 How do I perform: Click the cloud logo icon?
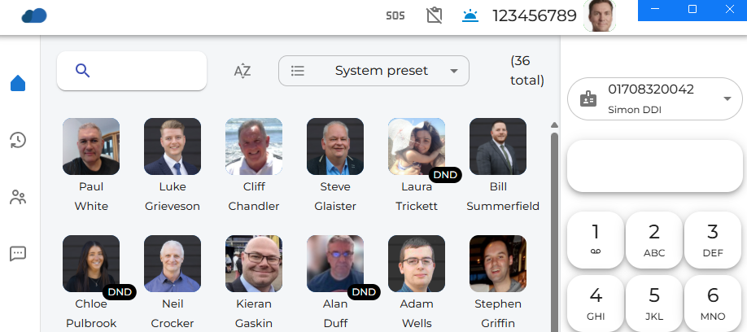34,15
